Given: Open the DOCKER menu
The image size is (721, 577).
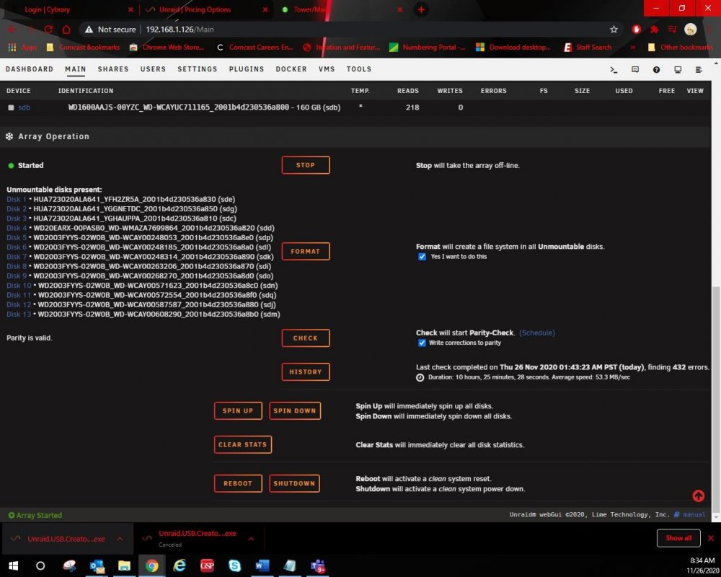Looking at the screenshot, I should tap(291, 69).
